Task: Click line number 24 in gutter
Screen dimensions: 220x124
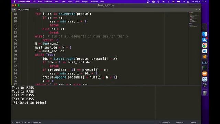Action: (x=15, y=36)
